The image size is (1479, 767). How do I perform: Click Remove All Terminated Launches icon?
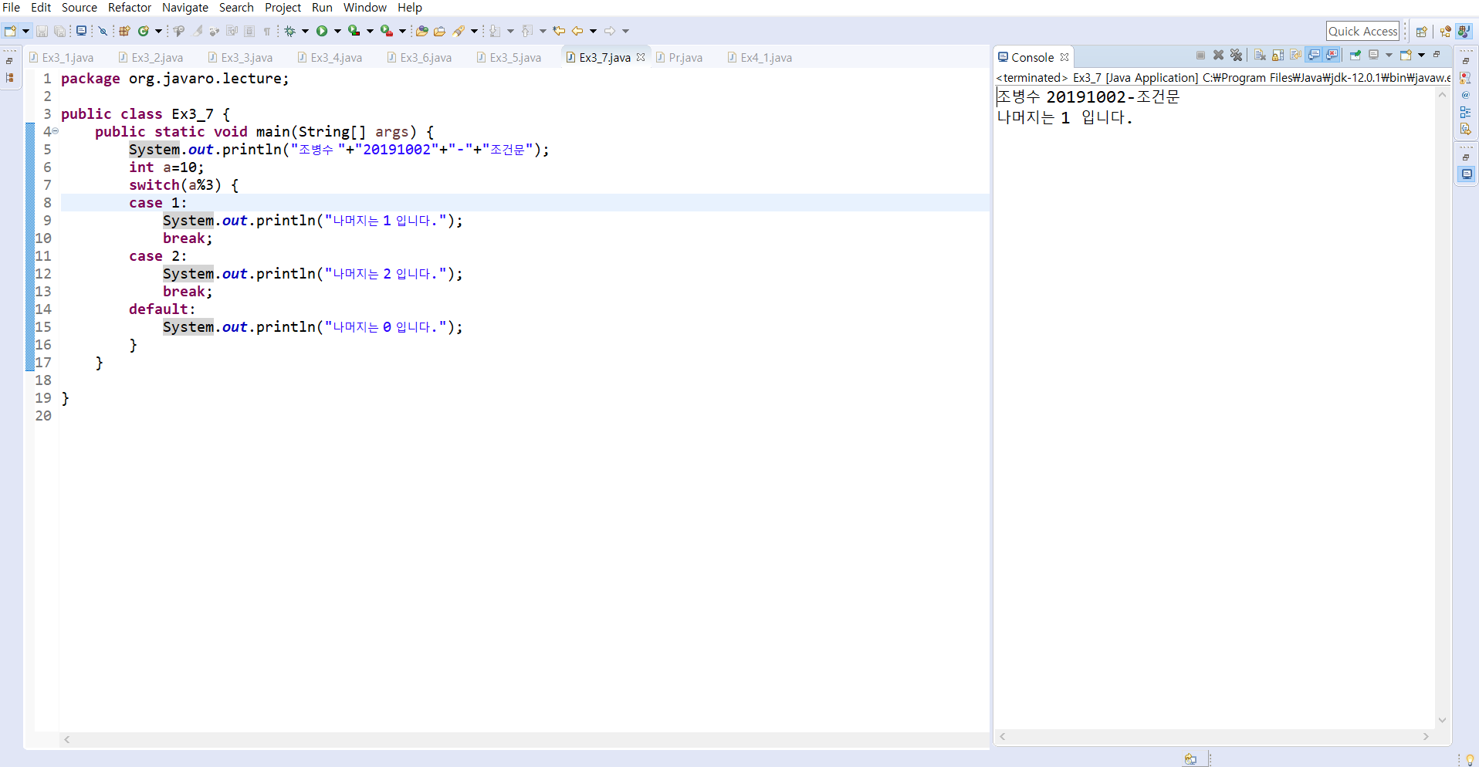pyautogui.click(x=1237, y=55)
